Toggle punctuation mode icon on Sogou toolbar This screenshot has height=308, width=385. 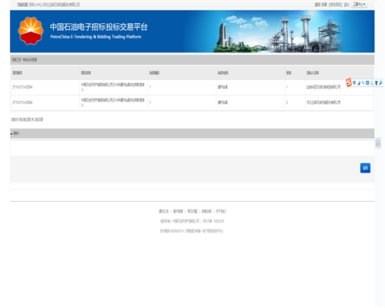pyautogui.click(x=363, y=82)
